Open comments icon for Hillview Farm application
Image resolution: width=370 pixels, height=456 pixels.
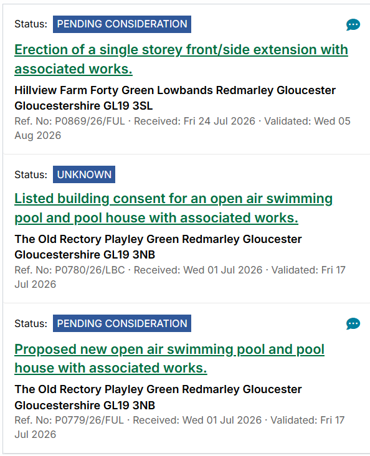point(353,25)
